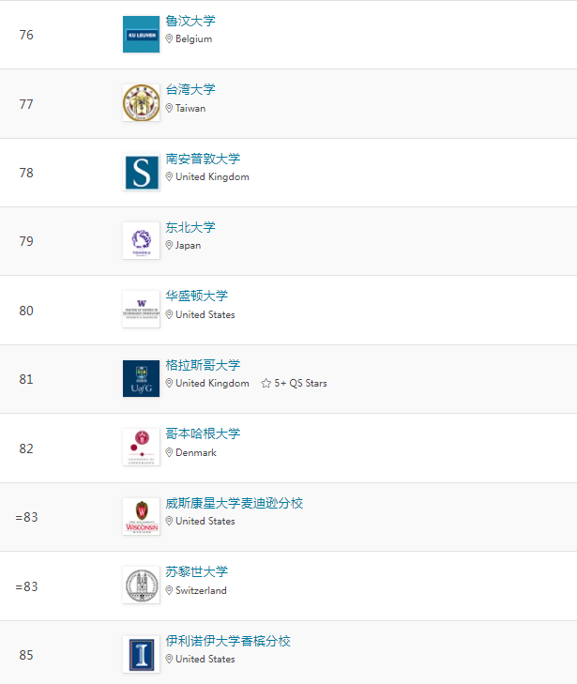
Task: Open the 威斯康星大学麦迪逊分校 link
Action: (235, 503)
